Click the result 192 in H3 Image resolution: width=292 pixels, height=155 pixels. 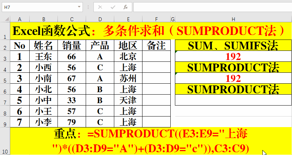[x=233, y=56]
